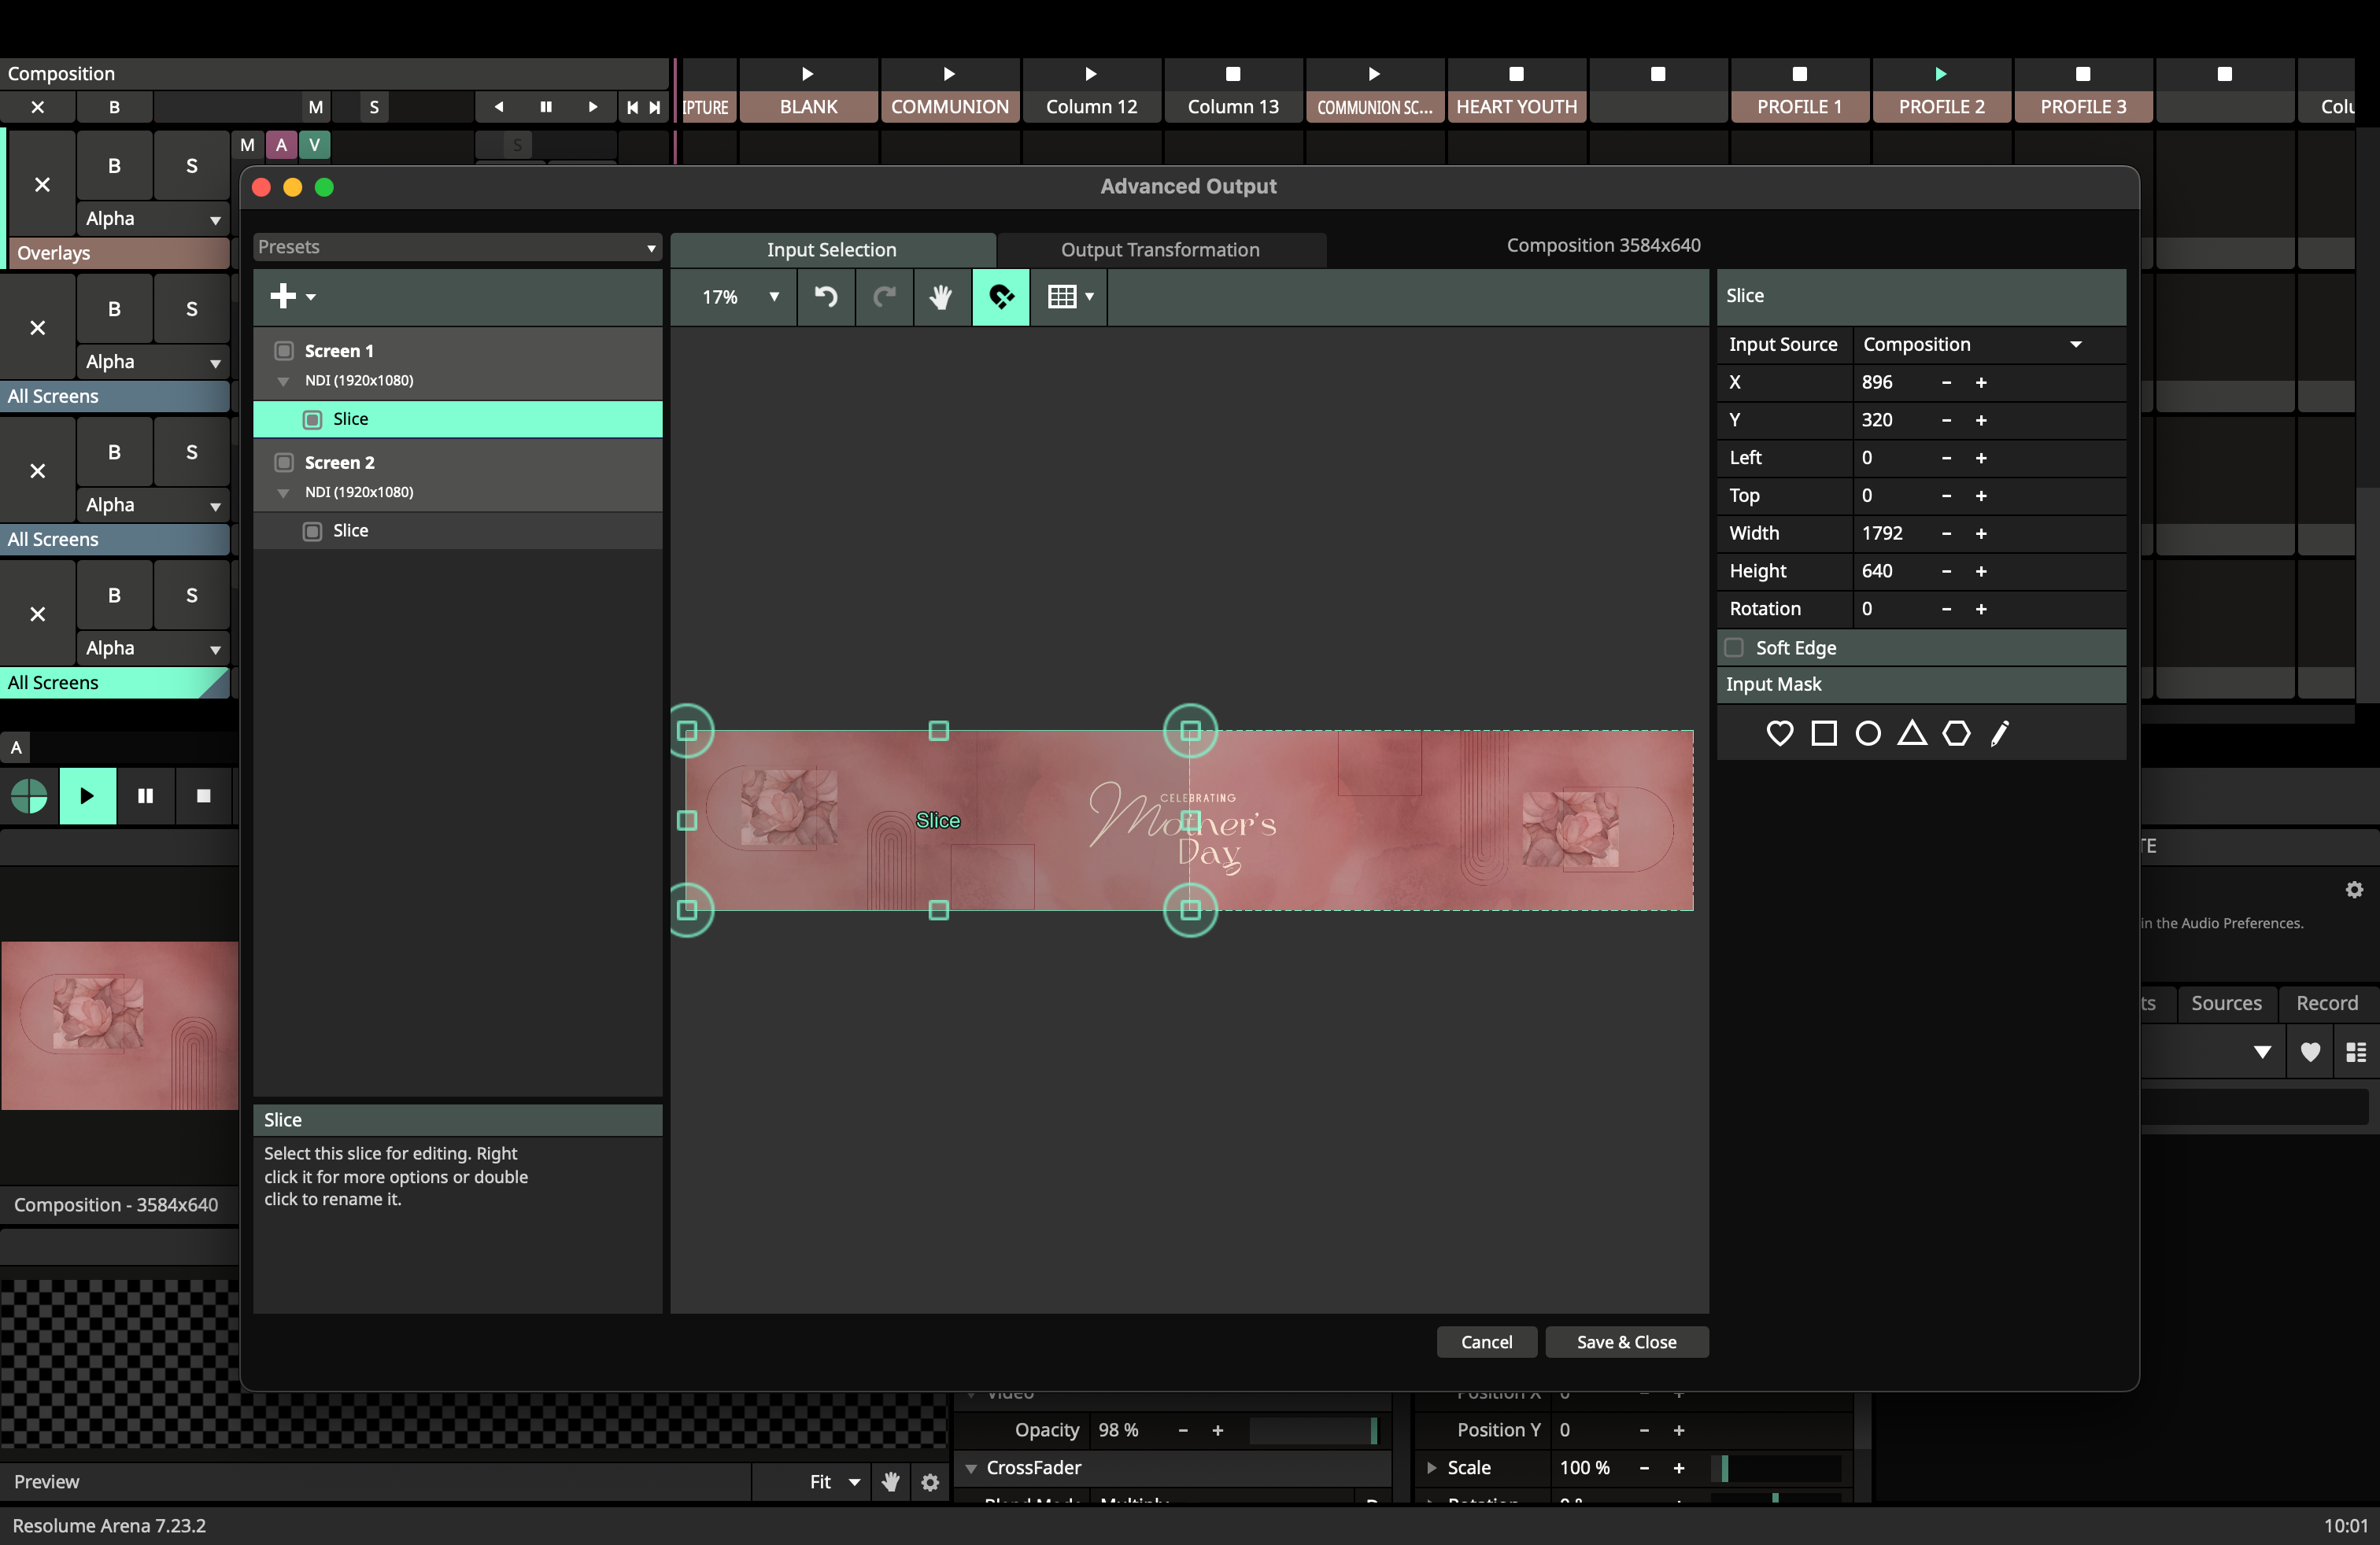
Task: Open the Presets dropdown
Action: point(456,247)
